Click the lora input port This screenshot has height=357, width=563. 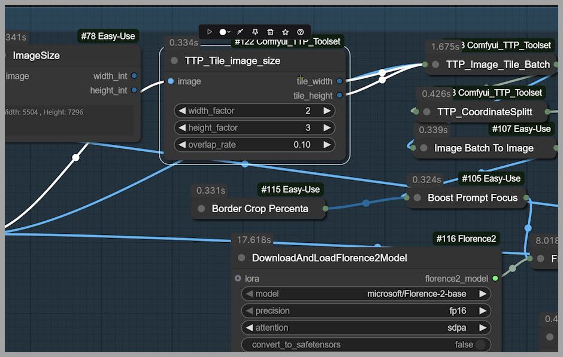pos(238,278)
